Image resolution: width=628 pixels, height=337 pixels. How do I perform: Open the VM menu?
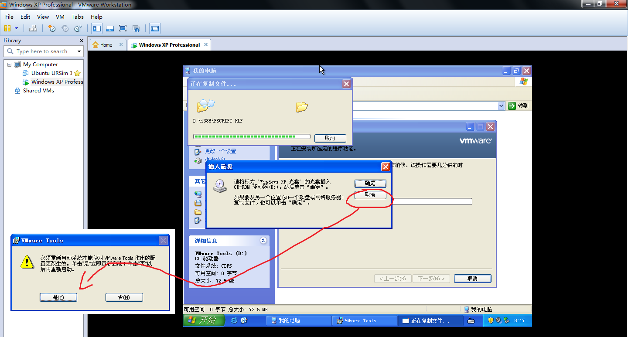[x=60, y=17]
